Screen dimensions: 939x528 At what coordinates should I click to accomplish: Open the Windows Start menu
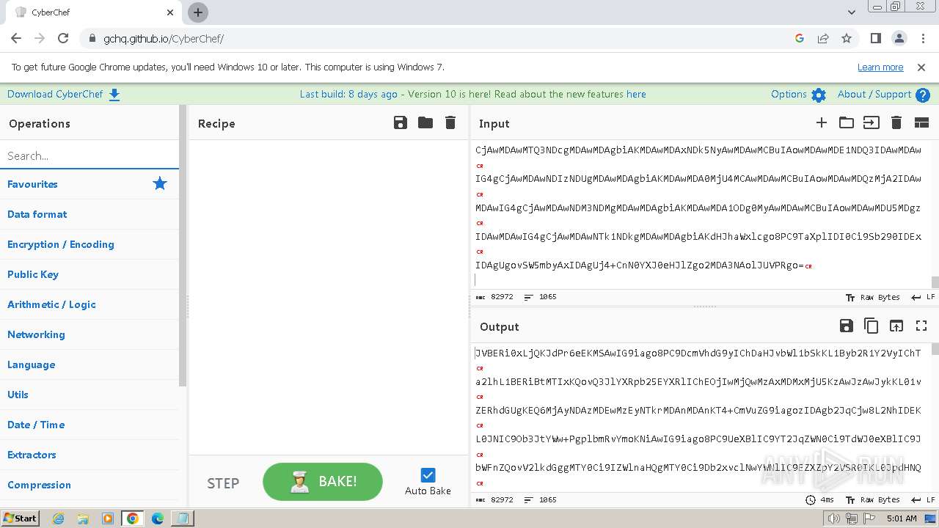(20, 518)
